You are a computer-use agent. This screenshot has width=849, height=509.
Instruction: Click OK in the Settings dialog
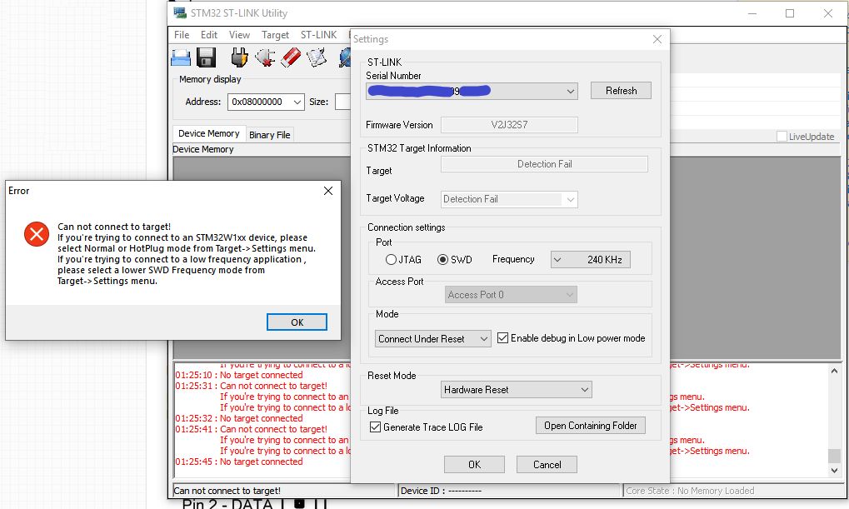(474, 465)
